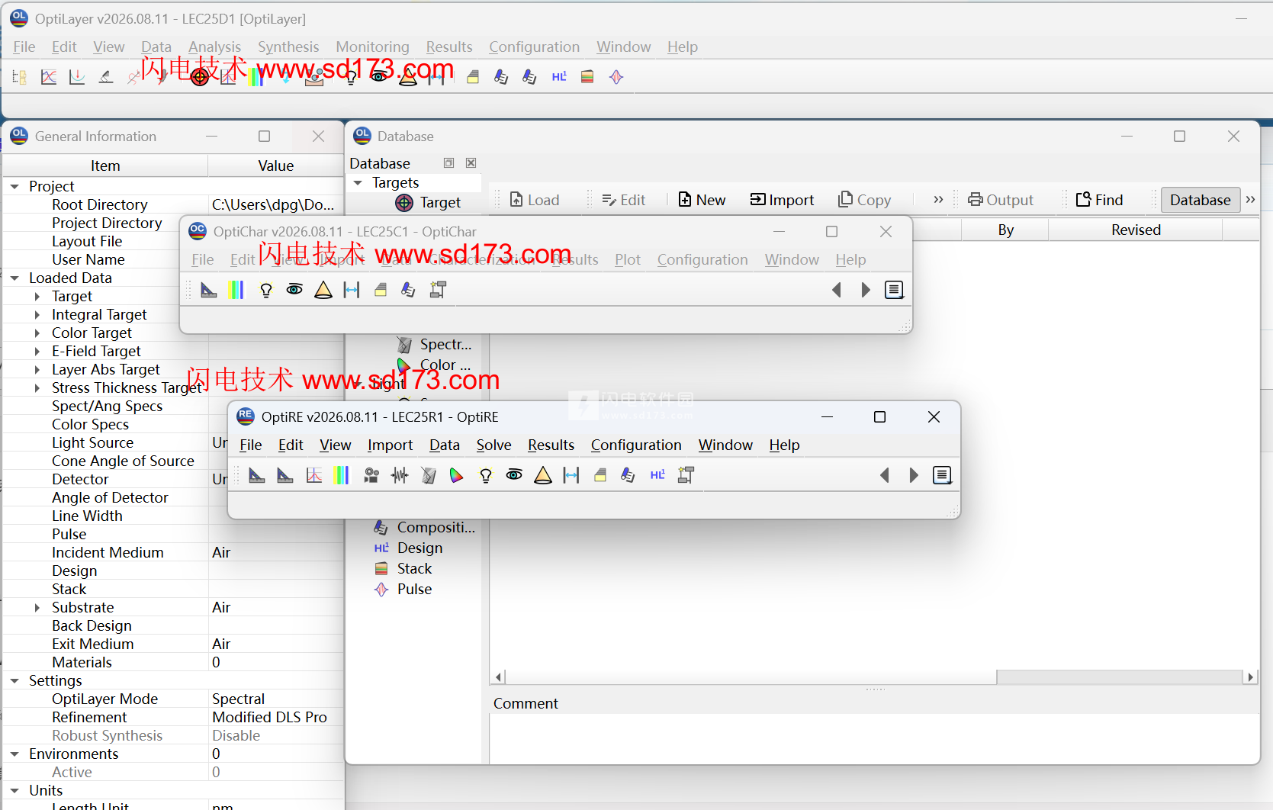Go to next item in OptiRE toolbar
Viewport: 1273px width, 810px height.
(x=914, y=476)
